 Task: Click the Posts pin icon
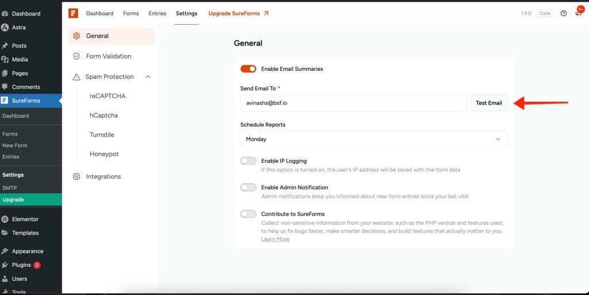(5, 46)
